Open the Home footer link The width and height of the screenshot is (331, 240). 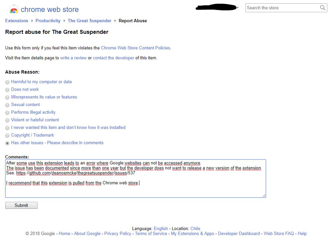click(64, 233)
